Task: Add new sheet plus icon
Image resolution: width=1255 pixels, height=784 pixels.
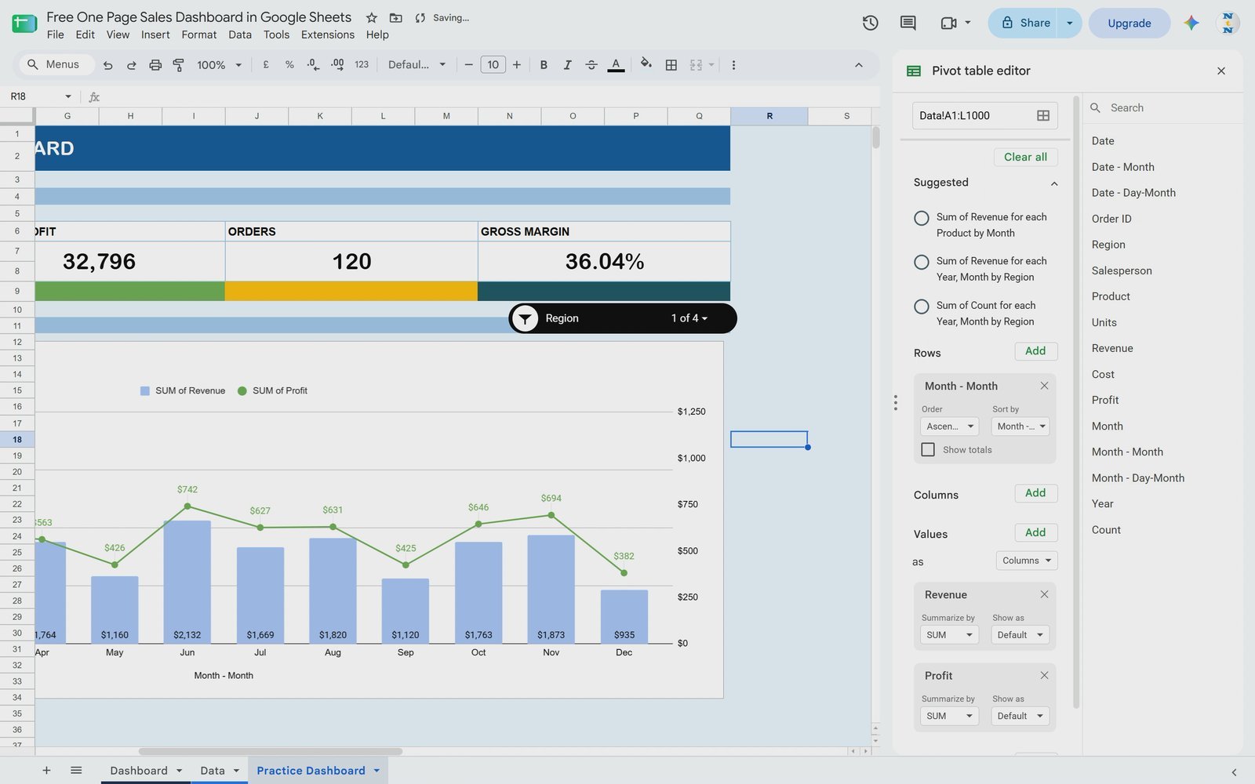Action: (46, 770)
